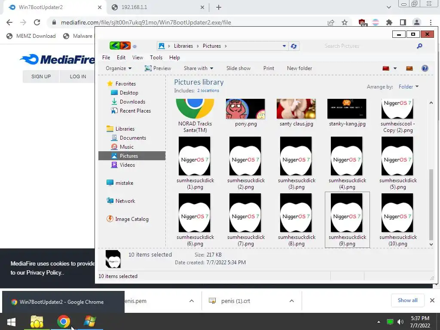
Task: Go back with the green arrow in Explorer
Action: point(114,46)
